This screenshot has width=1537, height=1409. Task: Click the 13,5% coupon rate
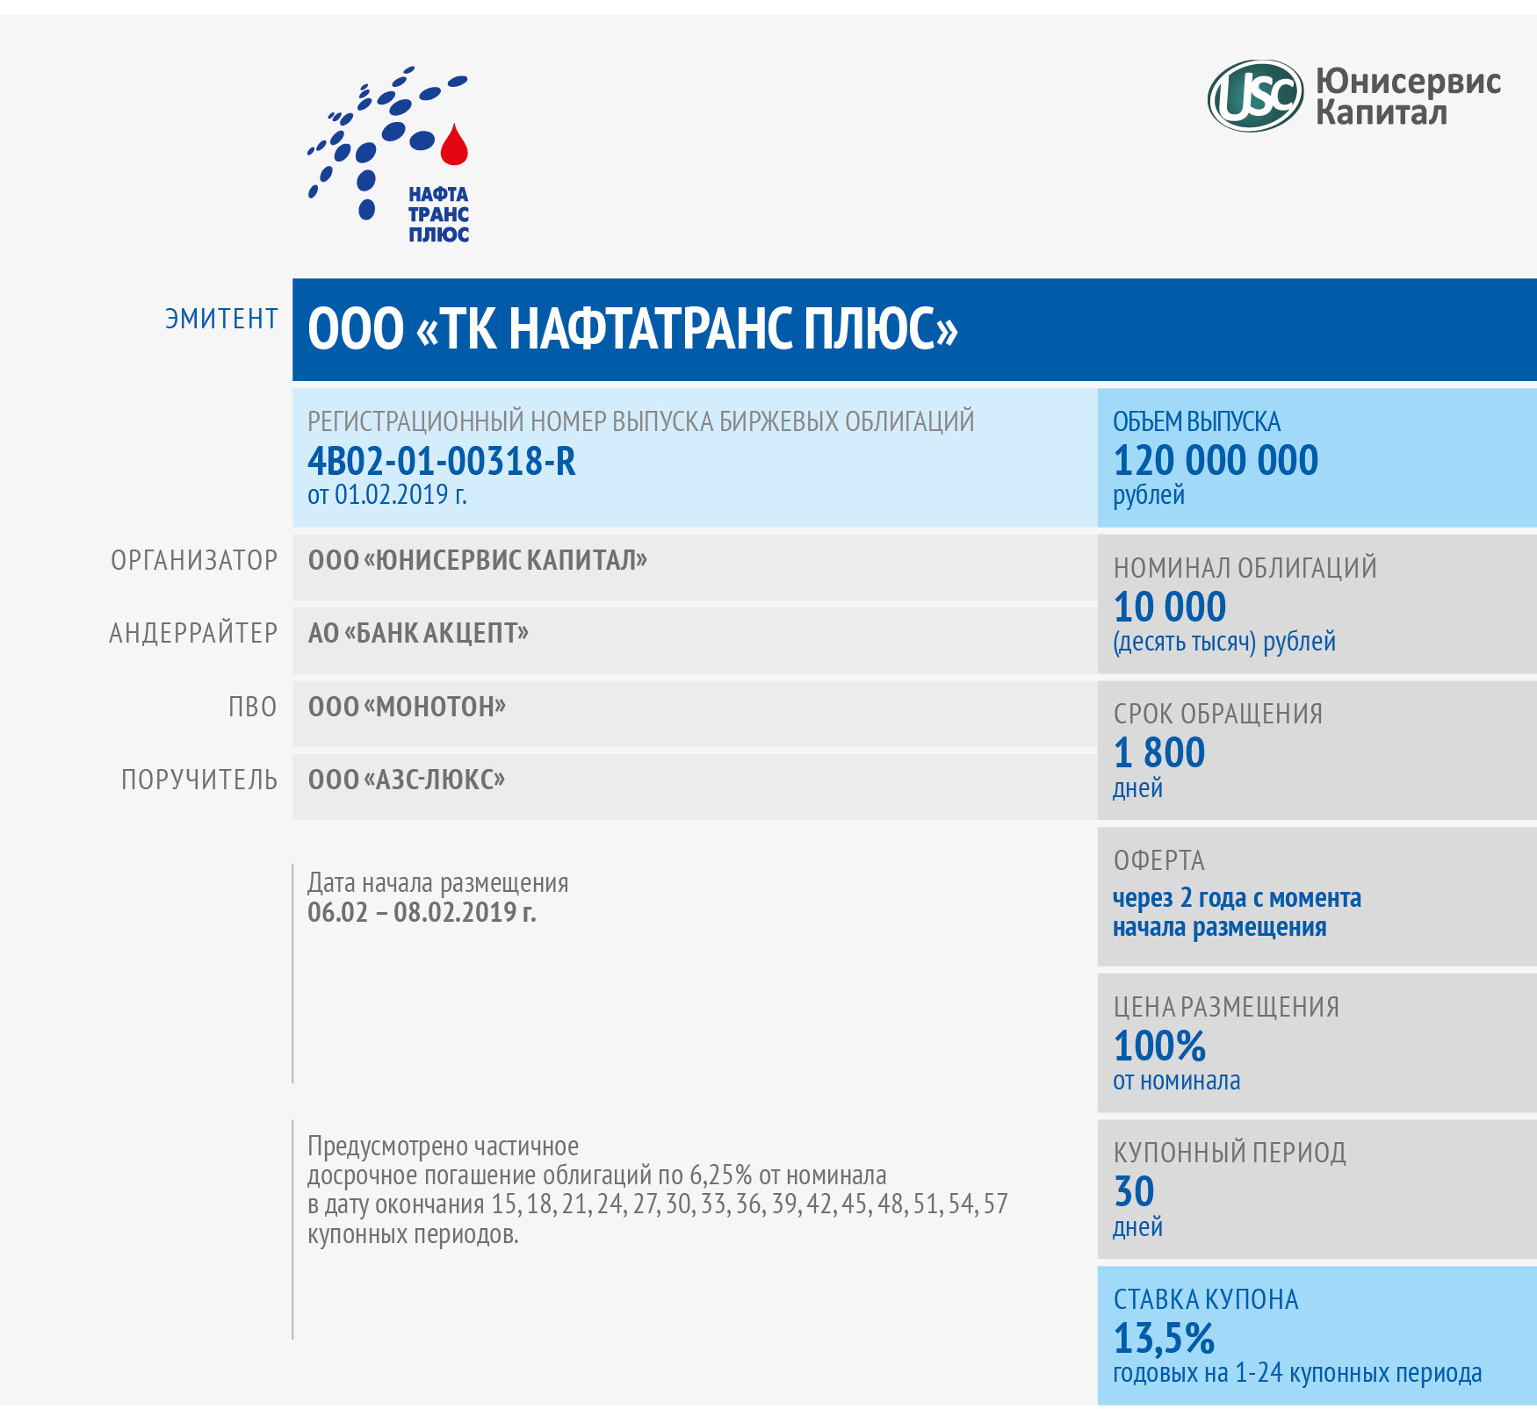pyautogui.click(x=1164, y=1339)
